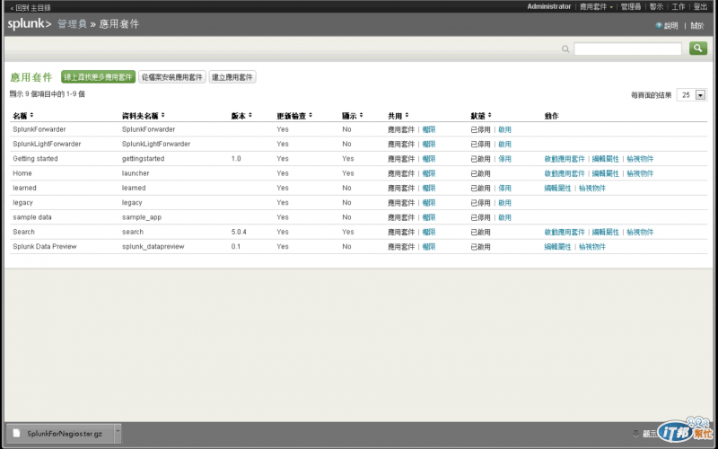View objects of Getting started app
Image resolution: width=718 pixels, height=449 pixels.
[640, 159]
